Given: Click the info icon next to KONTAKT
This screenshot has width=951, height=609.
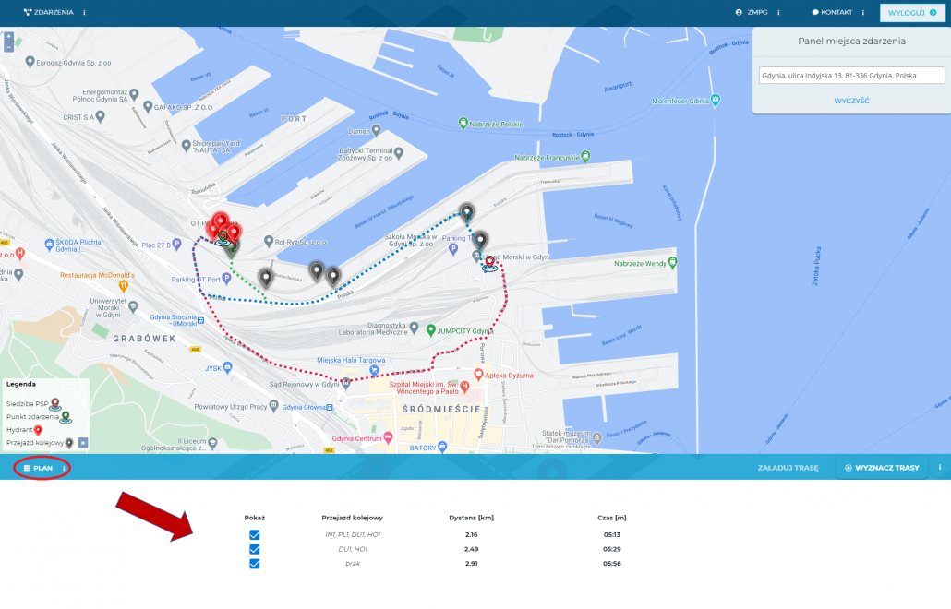Looking at the screenshot, I should click(x=862, y=12).
